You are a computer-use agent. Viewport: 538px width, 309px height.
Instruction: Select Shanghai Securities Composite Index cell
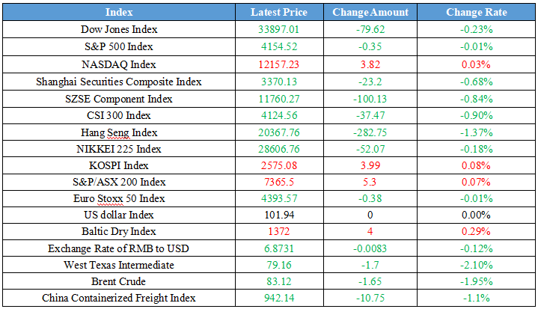click(x=120, y=82)
